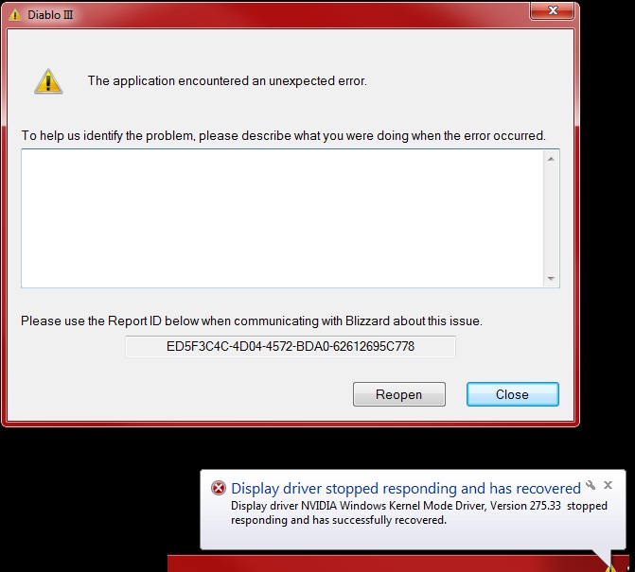Click the Close button in dialog
635x572 pixels.
(512, 394)
